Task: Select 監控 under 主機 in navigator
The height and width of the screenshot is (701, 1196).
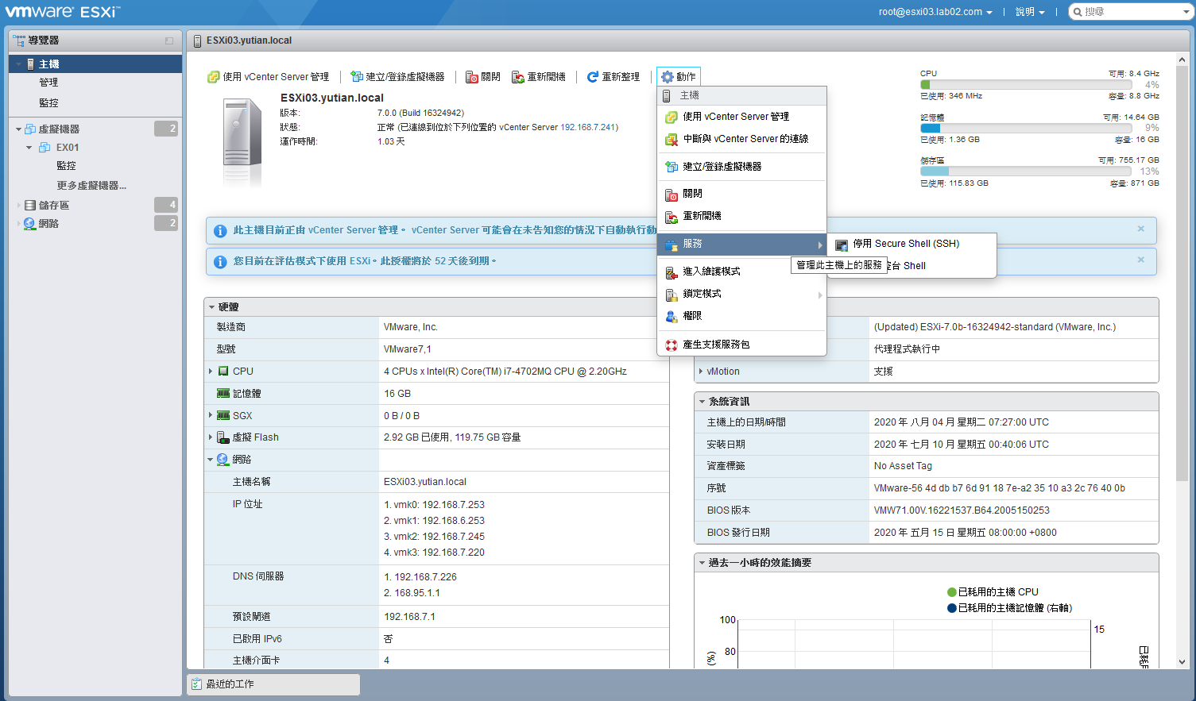Action: coord(48,103)
